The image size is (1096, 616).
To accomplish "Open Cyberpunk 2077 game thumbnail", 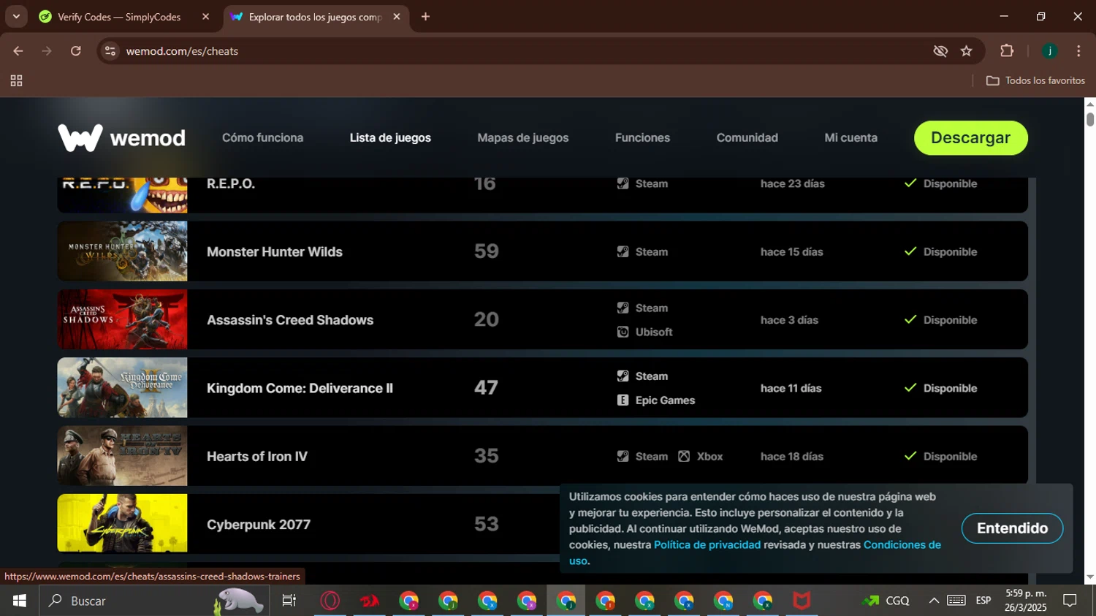I will coord(122,523).
